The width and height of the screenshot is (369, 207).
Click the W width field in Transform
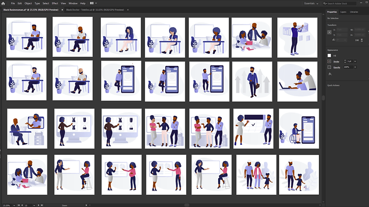pos(359,30)
